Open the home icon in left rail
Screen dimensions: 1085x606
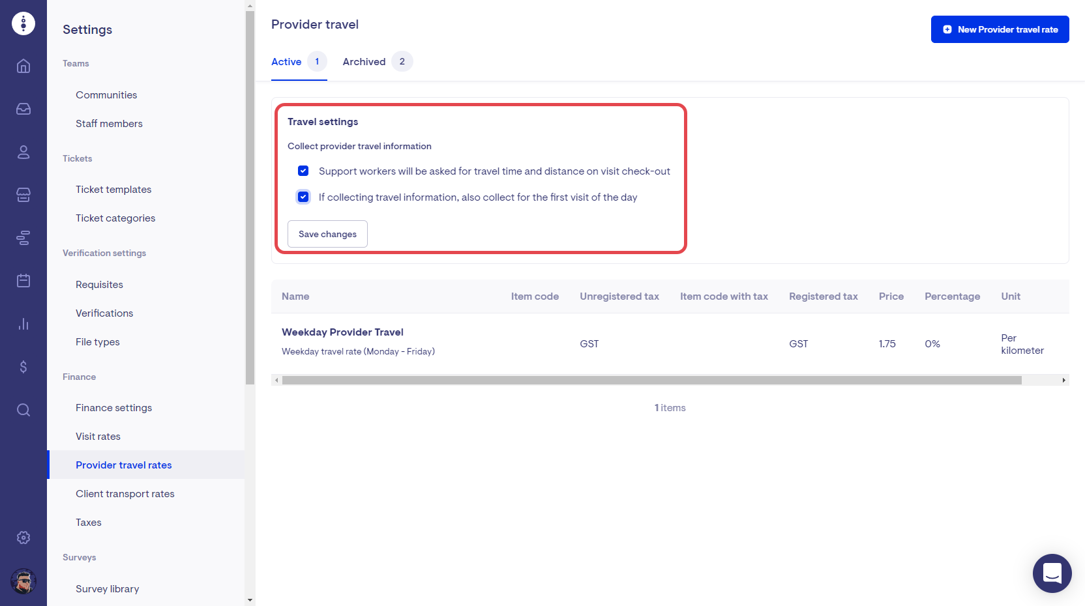click(23, 66)
